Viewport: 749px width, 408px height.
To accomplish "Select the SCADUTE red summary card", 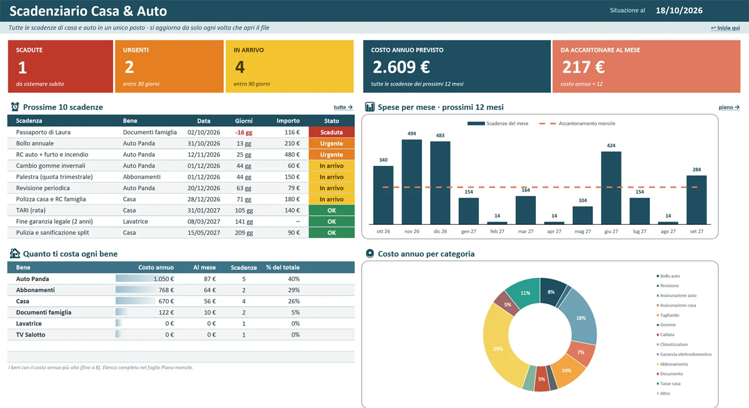I will pos(60,67).
